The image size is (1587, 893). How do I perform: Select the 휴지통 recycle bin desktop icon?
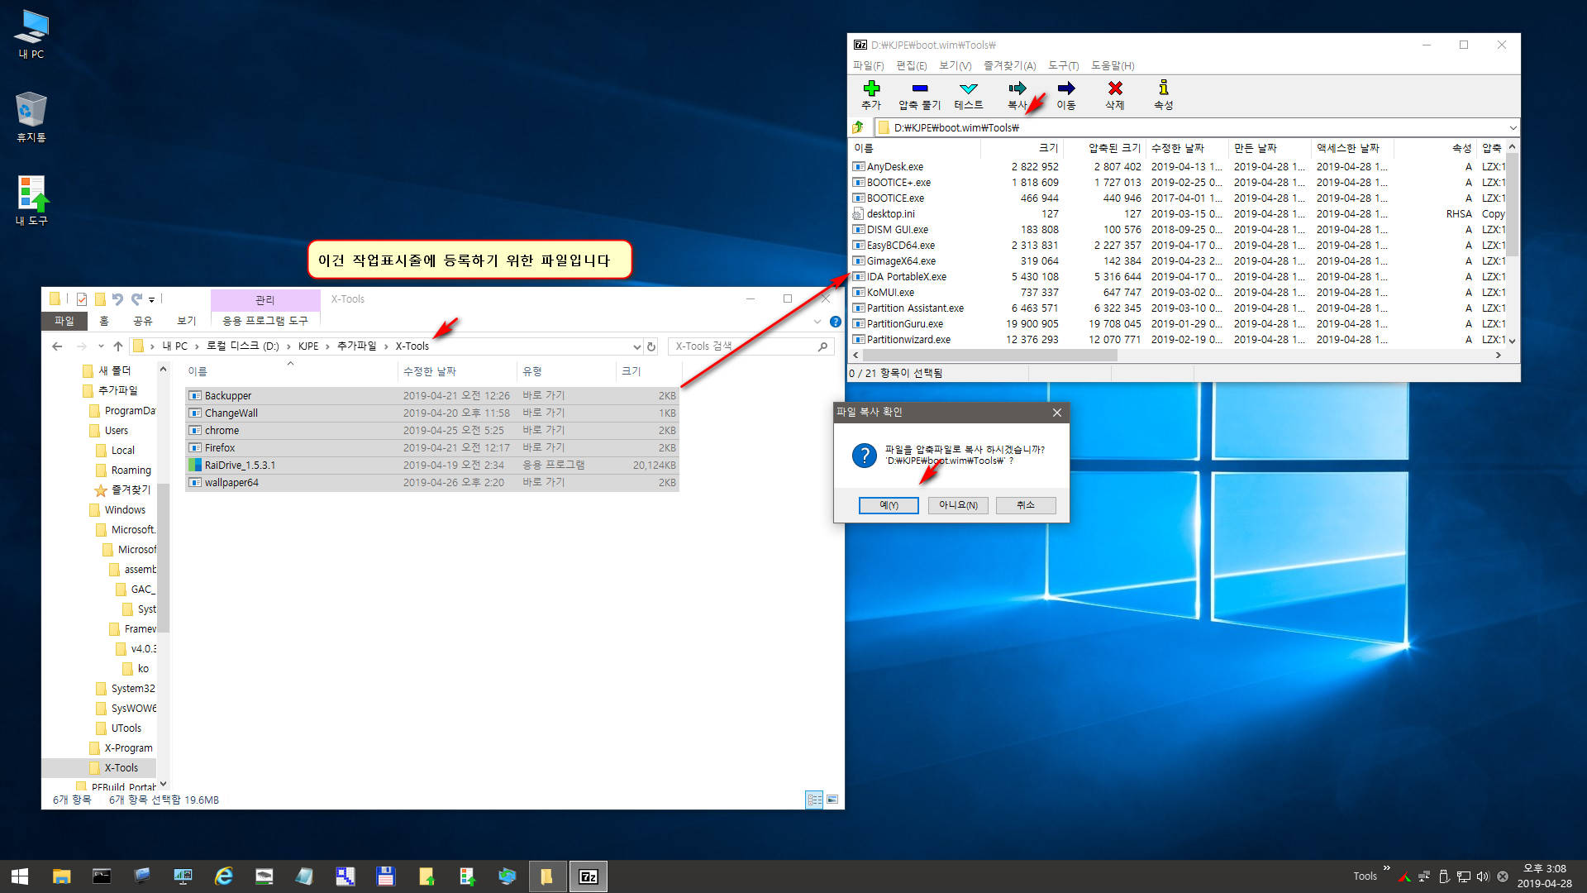tap(31, 117)
